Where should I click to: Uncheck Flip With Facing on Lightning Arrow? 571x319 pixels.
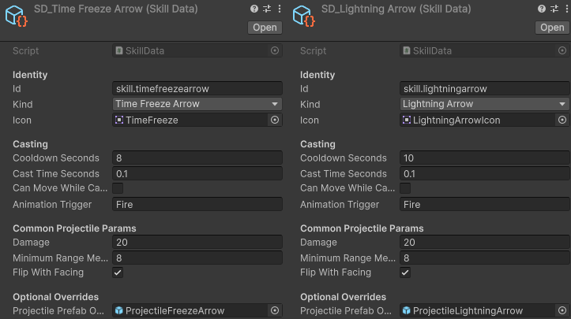[405, 273]
